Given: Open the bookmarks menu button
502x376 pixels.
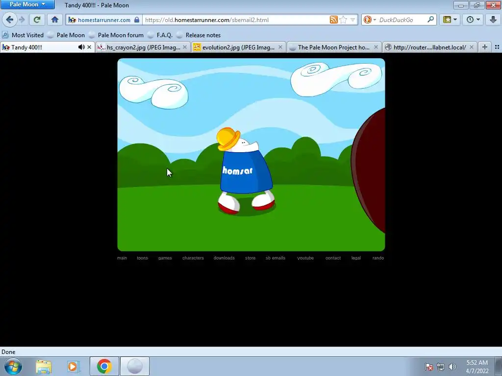Looking at the screenshot, I should (450, 20).
